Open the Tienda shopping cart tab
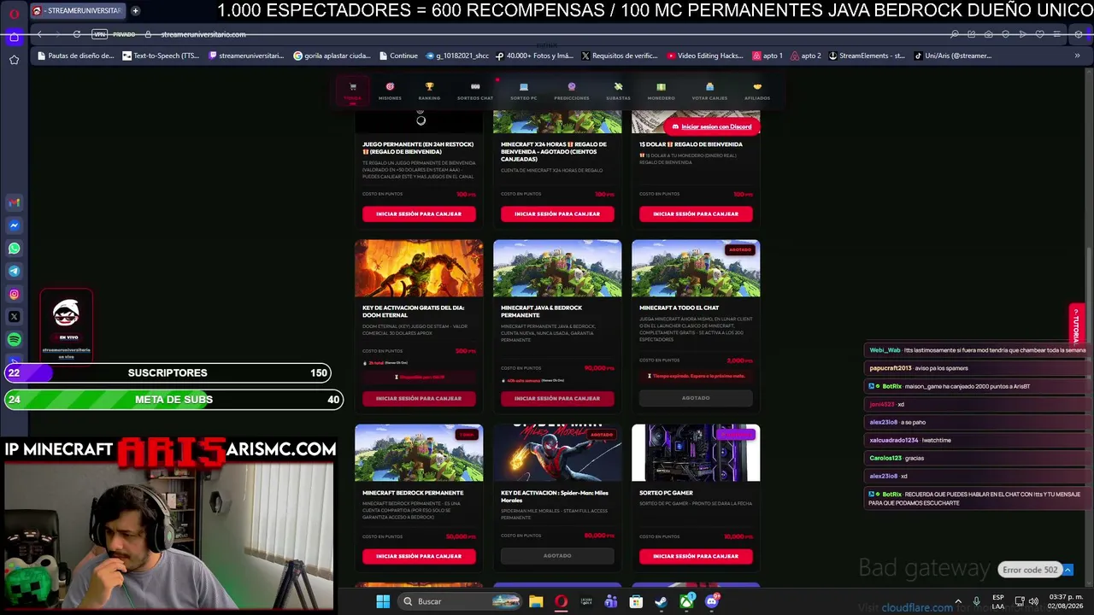The height and width of the screenshot is (615, 1094). point(352,91)
